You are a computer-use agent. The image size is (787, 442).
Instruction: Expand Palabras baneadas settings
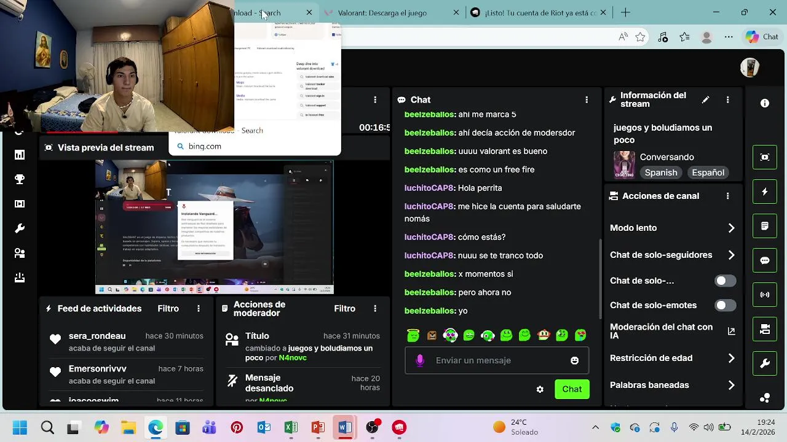point(731,385)
